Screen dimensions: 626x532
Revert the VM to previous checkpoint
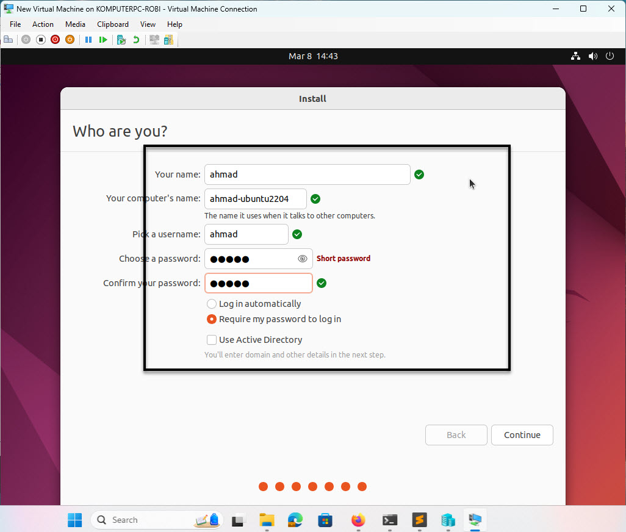(x=135, y=40)
